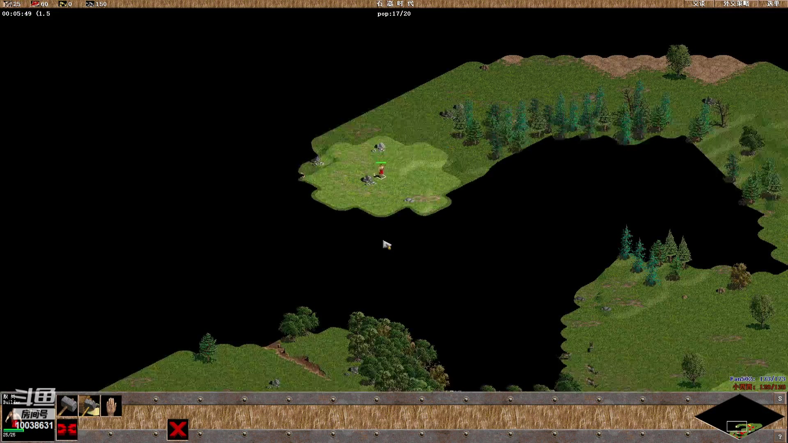Click the red X cancel button
The height and width of the screenshot is (443, 788).
click(x=178, y=429)
